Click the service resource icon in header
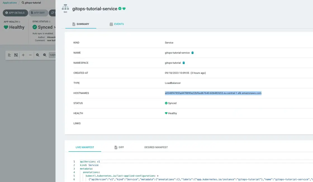 tap(65, 8)
